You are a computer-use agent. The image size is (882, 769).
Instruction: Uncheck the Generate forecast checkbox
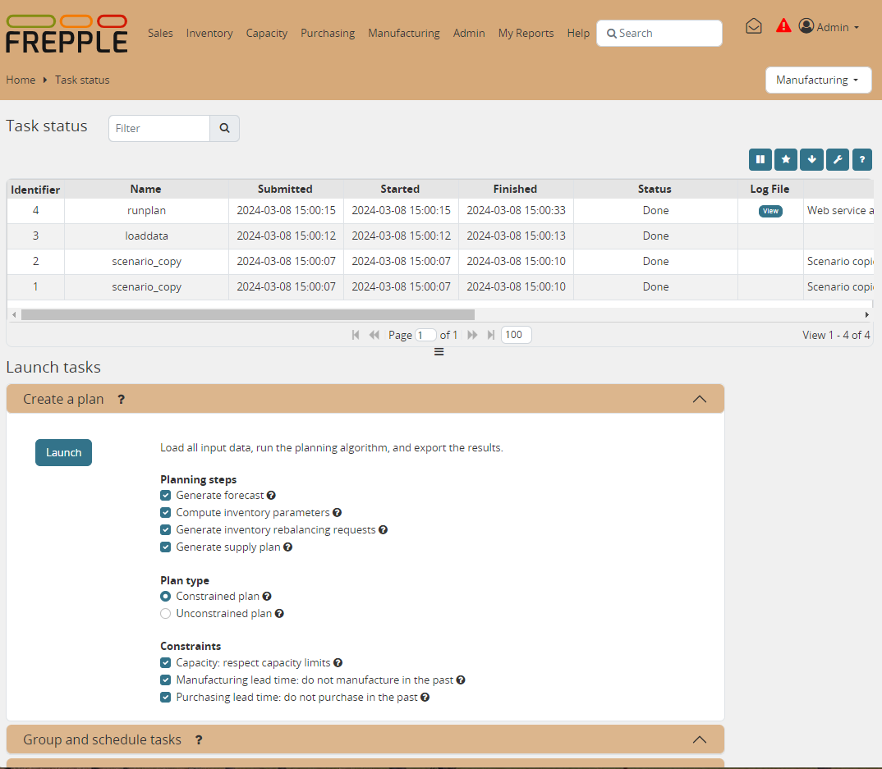(166, 496)
